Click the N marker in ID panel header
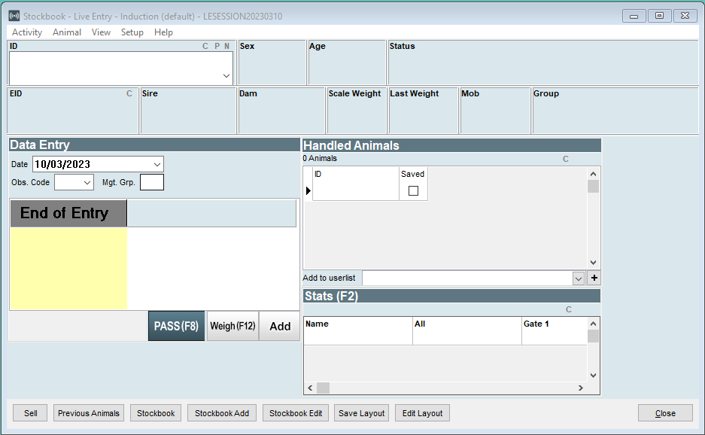This screenshot has height=435, width=705. point(226,46)
